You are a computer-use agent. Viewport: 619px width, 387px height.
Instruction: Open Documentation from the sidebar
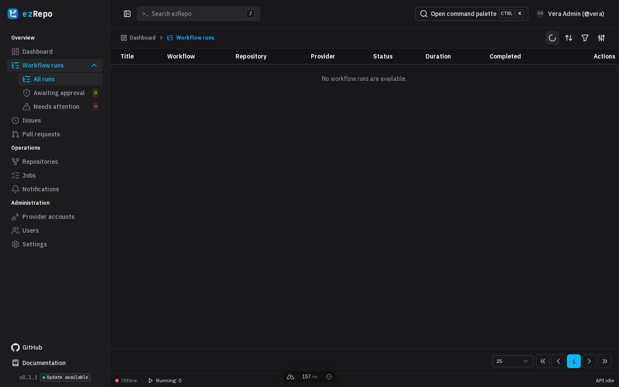pyautogui.click(x=39, y=363)
